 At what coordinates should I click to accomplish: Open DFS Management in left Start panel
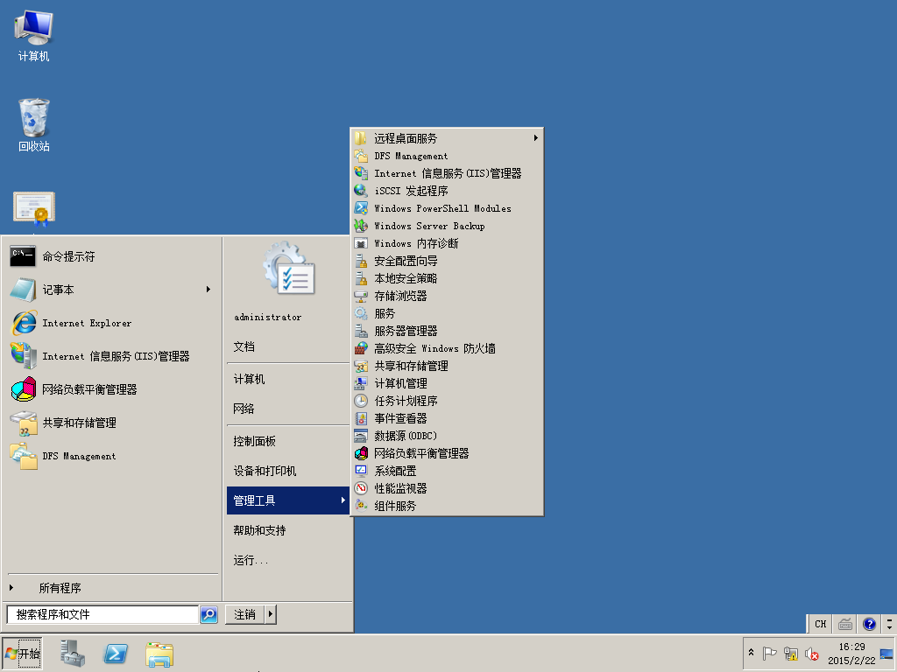[111, 456]
